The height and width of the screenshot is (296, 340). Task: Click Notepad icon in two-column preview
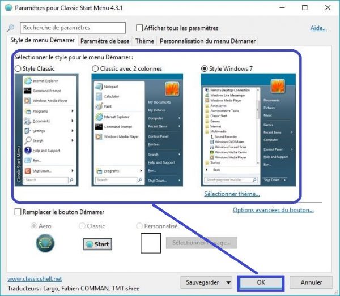click(x=99, y=87)
